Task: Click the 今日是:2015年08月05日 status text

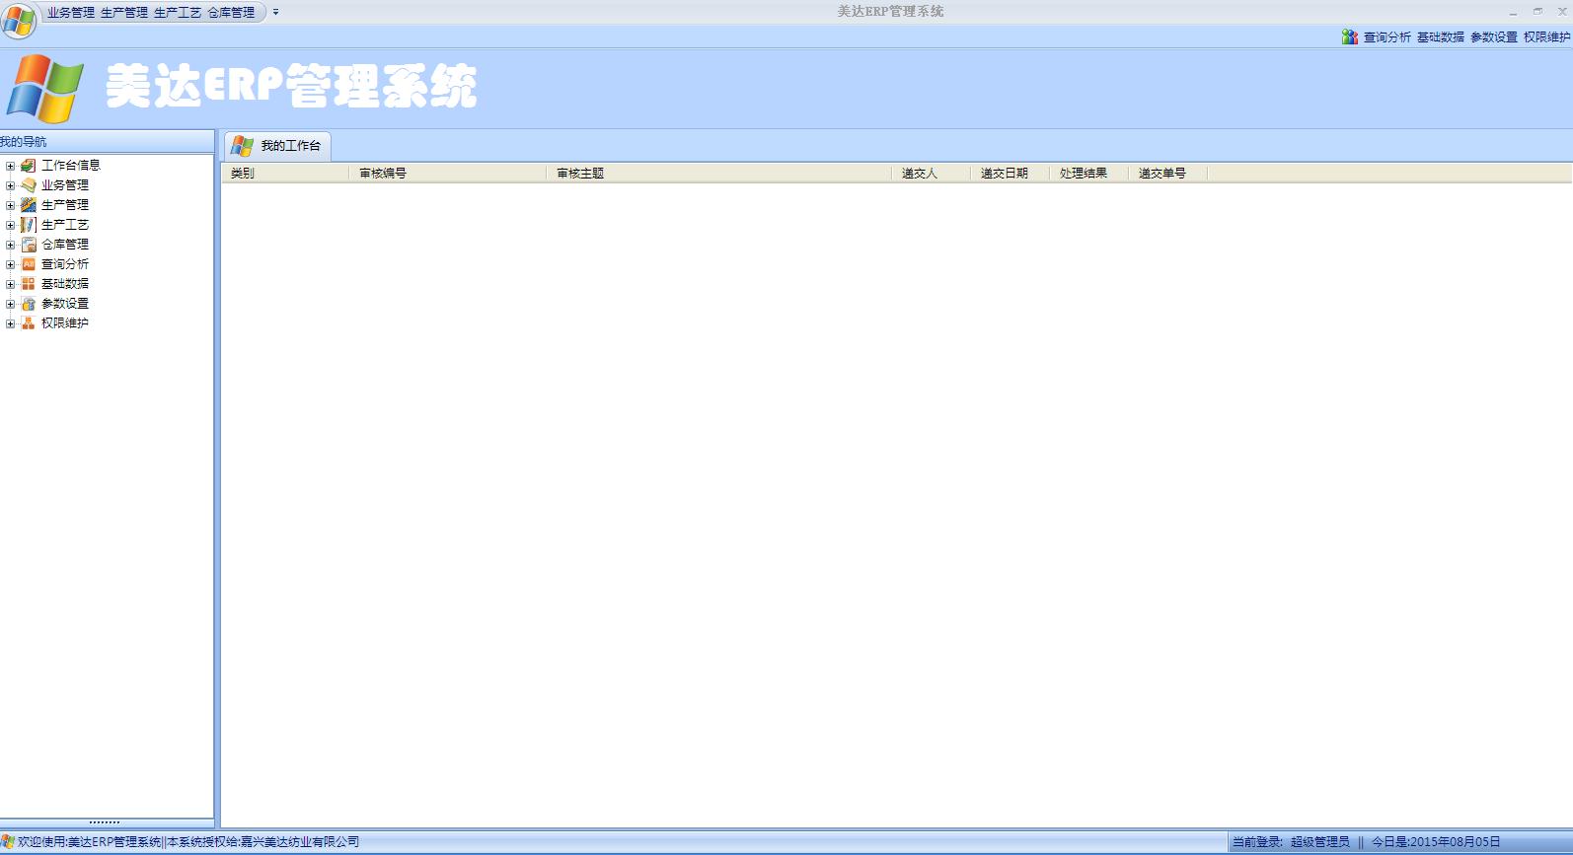Action: tap(1436, 842)
